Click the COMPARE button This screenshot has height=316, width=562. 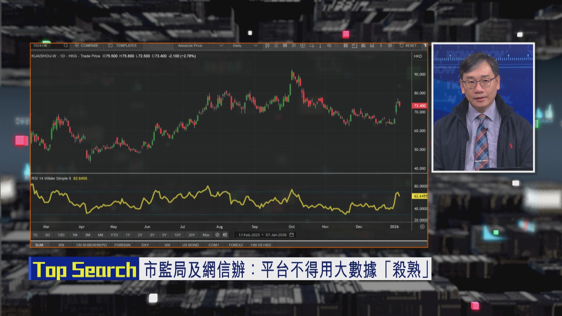pyautogui.click(x=86, y=46)
